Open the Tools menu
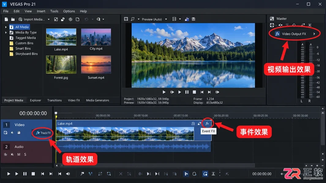This screenshot has height=183, width=326. [54, 11]
